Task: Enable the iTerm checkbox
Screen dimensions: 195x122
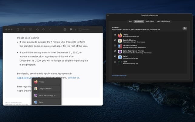Action: point(115,62)
